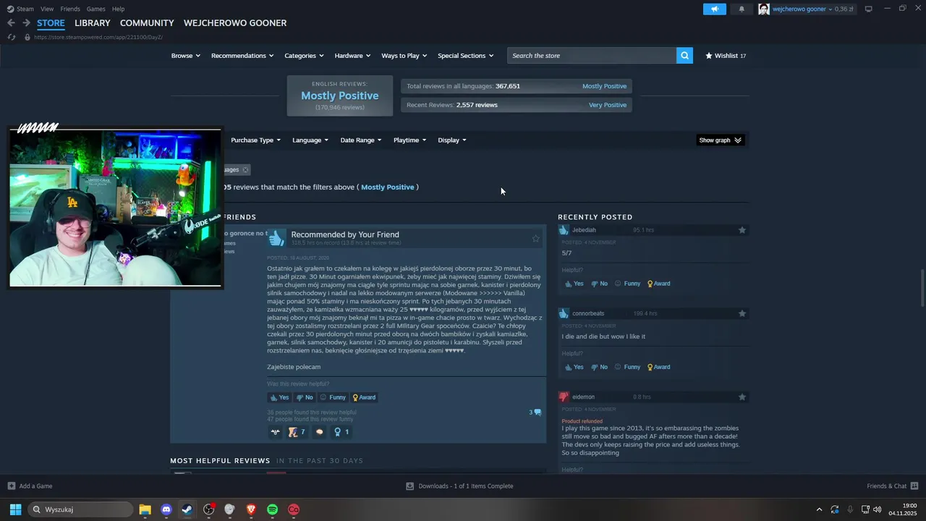926x521 pixels.
Task: Open the Categories dropdown
Action: (304, 56)
